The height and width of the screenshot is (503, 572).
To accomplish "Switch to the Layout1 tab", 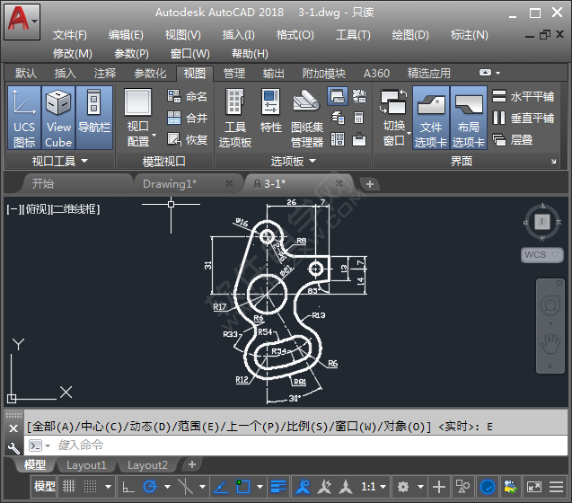I will pyautogui.click(x=86, y=465).
